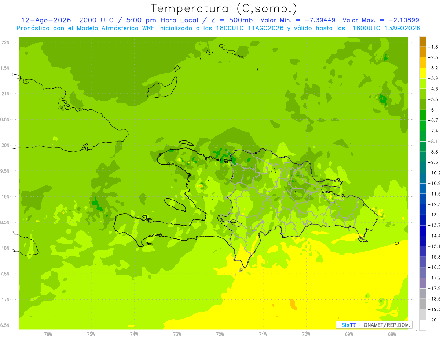Click the valid-until time '1800UTC_13AGO2026'
This screenshot has height=339, width=440.
[386, 28]
